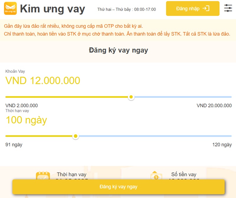Click the VND 20.000.000 maximum label
This screenshot has width=236, height=198.
214,105
